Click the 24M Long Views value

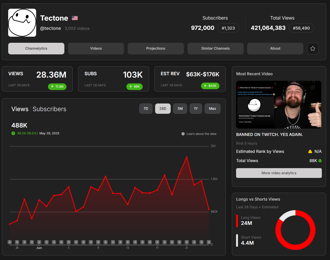(246, 223)
